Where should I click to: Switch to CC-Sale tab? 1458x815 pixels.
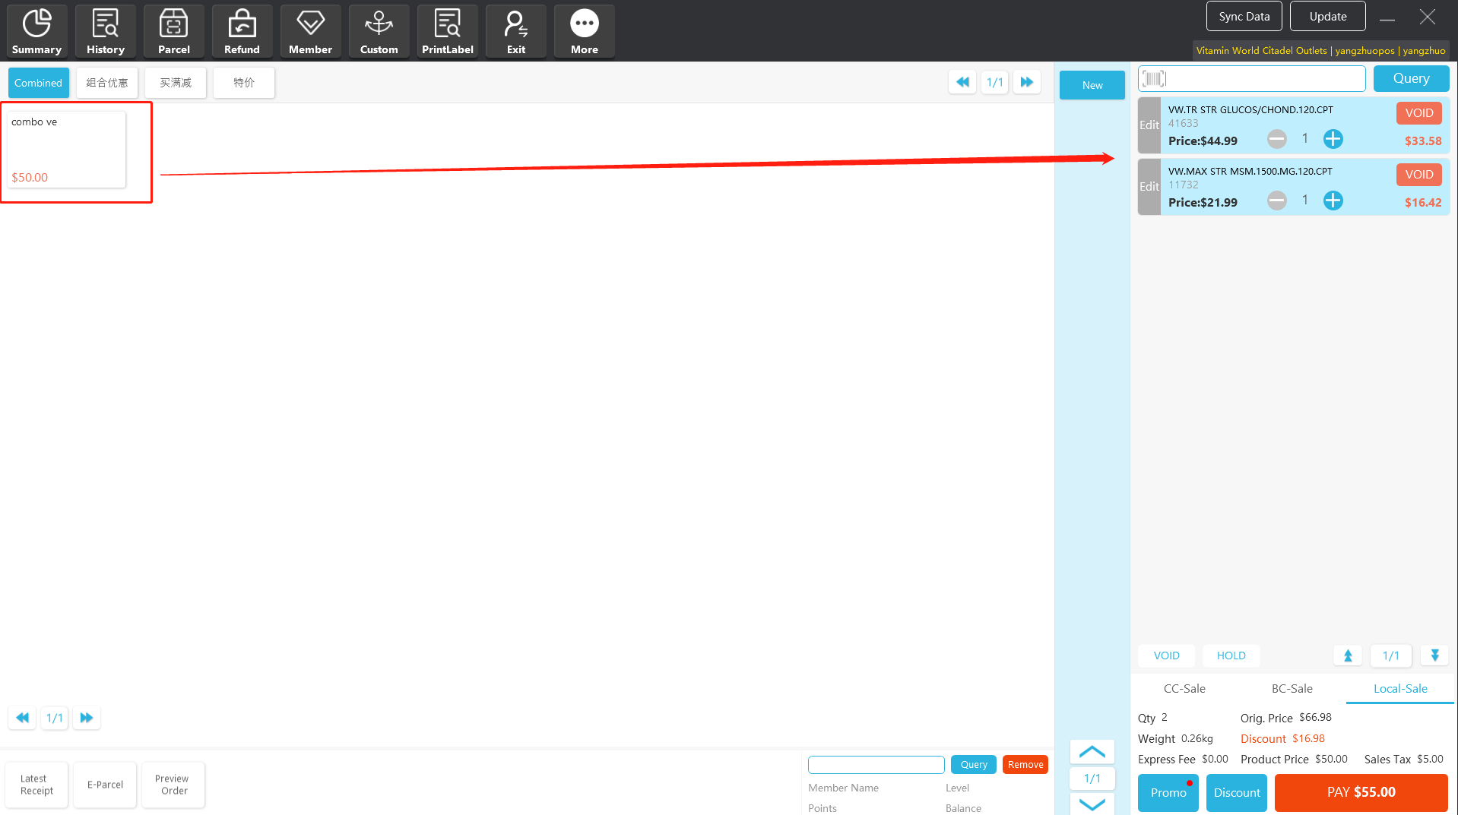click(1184, 688)
